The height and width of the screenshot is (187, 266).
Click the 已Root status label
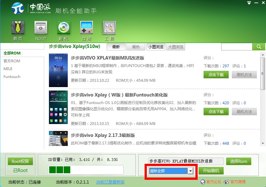[x=20, y=170]
